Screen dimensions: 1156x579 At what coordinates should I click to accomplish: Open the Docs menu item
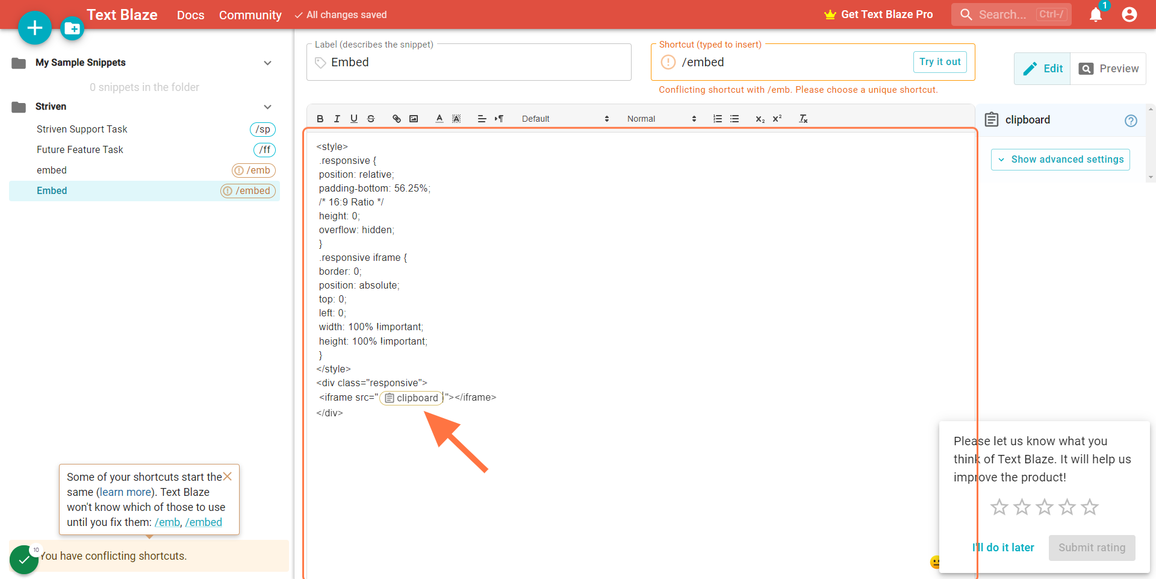(191, 15)
